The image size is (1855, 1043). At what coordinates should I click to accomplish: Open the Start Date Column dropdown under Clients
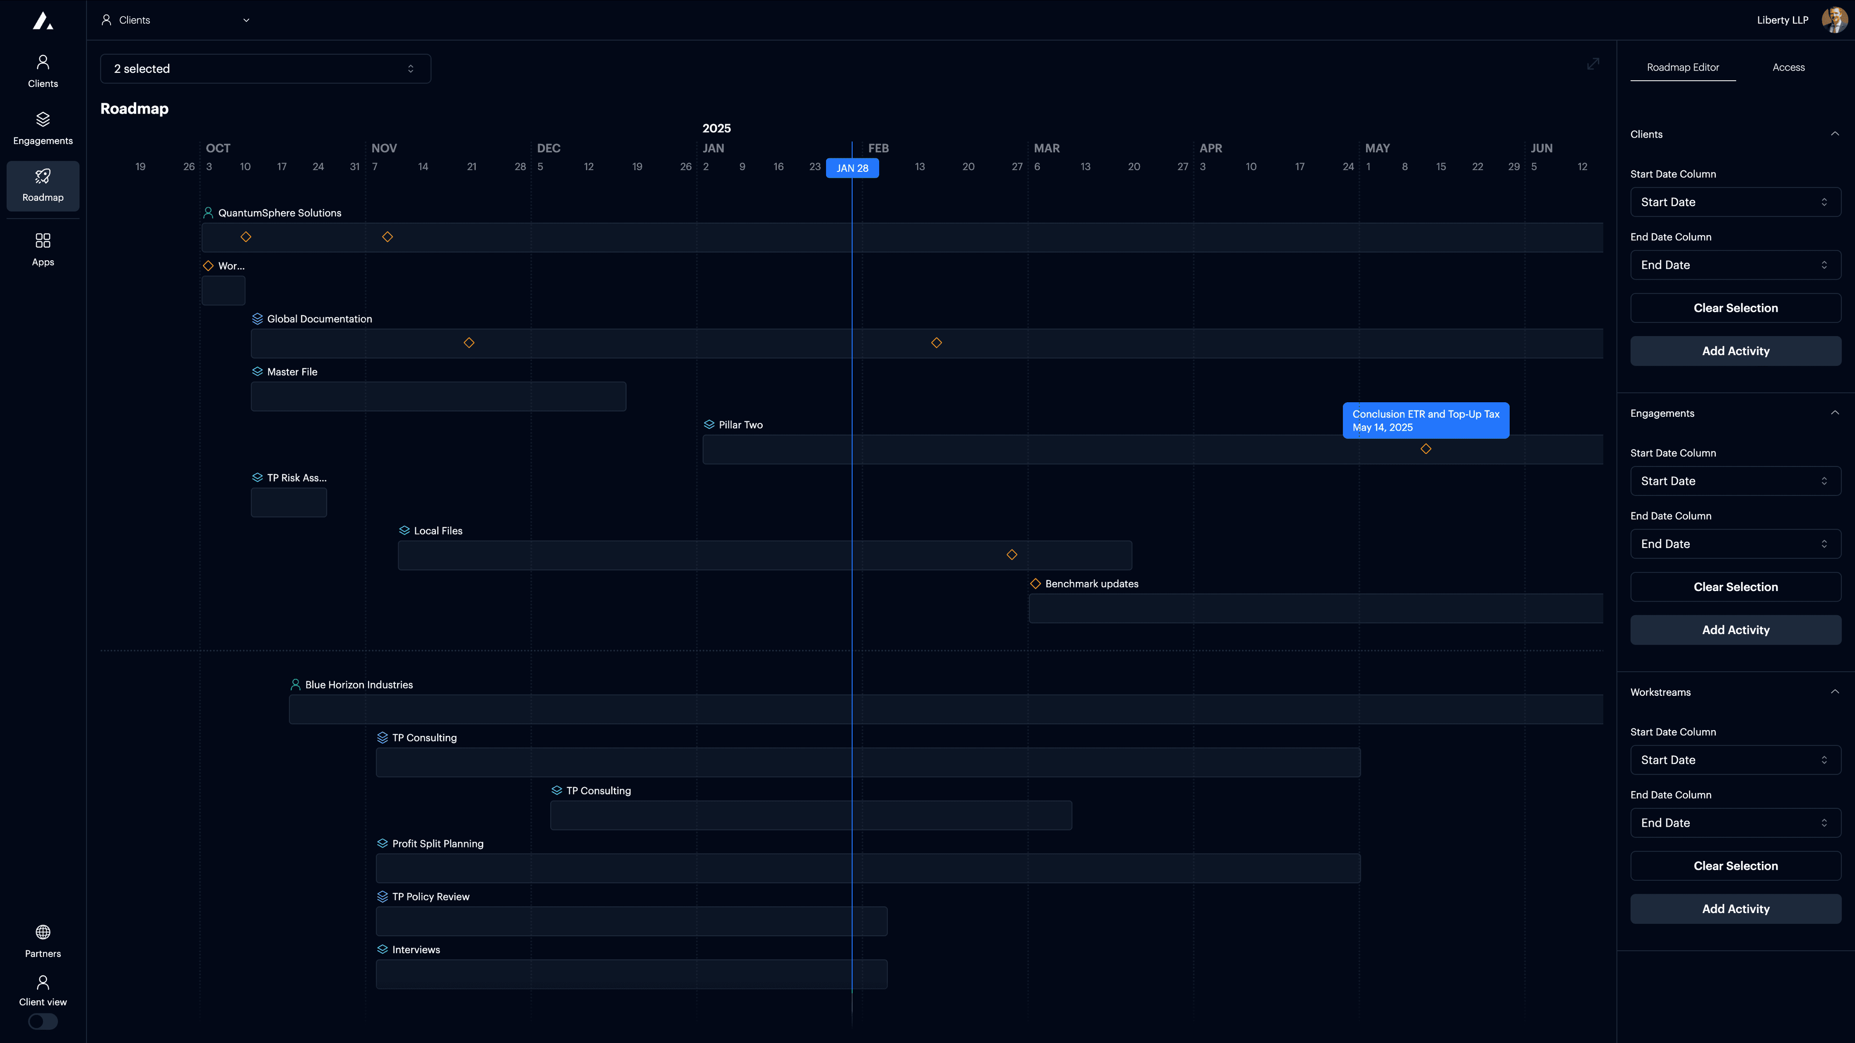click(x=1736, y=201)
